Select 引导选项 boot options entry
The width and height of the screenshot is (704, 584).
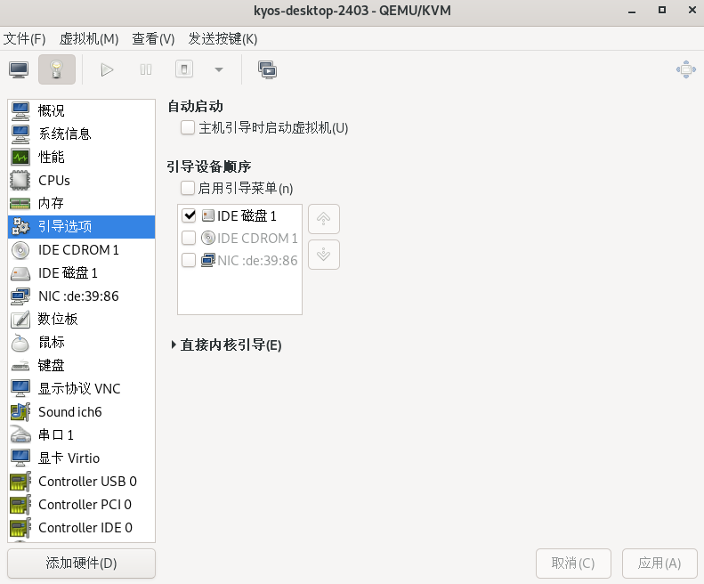pyautogui.click(x=82, y=226)
